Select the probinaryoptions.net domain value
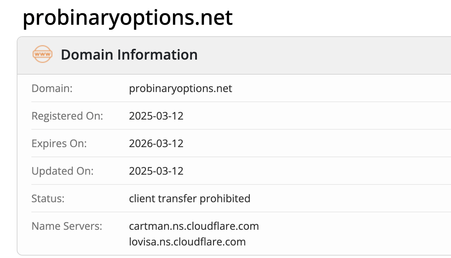This screenshot has width=451, height=258. click(x=181, y=88)
